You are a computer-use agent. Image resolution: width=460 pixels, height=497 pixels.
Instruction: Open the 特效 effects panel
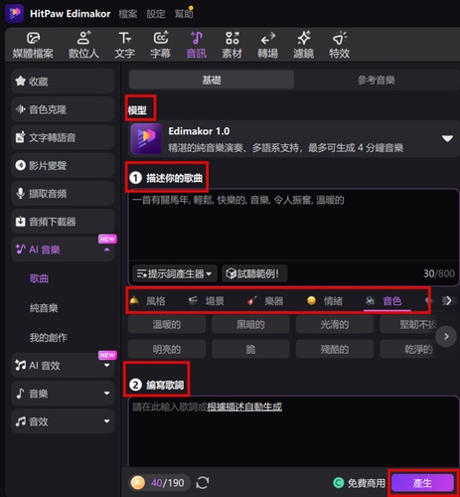[340, 46]
